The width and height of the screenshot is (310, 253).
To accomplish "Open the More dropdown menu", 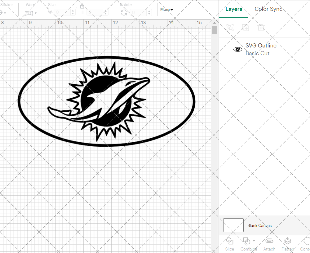I will tap(166, 10).
